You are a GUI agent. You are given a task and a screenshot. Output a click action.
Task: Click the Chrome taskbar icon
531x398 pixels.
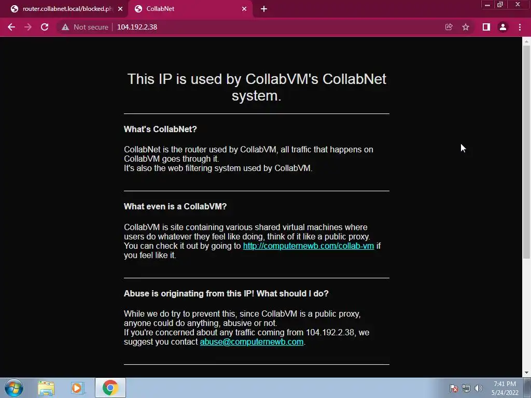pyautogui.click(x=110, y=388)
